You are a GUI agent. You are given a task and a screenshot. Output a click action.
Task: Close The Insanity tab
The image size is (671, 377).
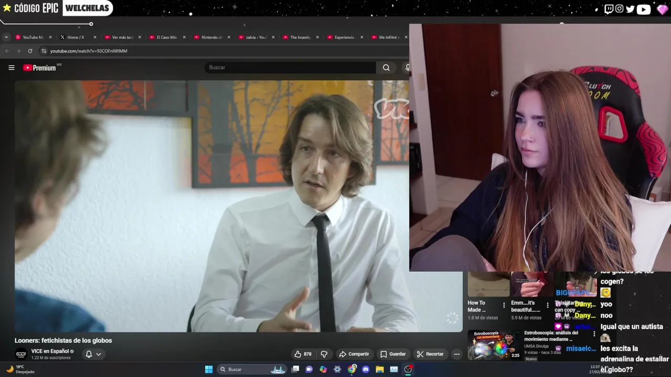pos(317,37)
